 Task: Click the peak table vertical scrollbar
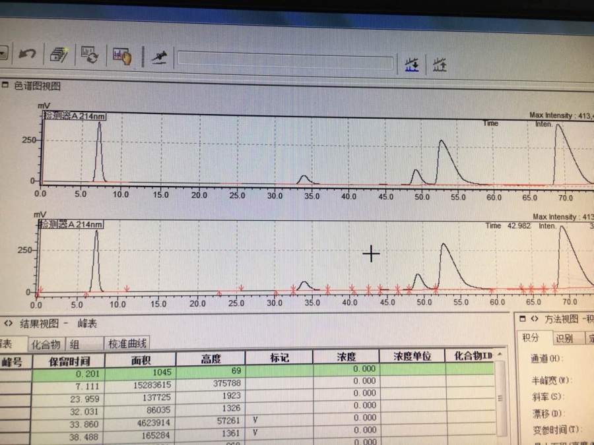click(500, 400)
